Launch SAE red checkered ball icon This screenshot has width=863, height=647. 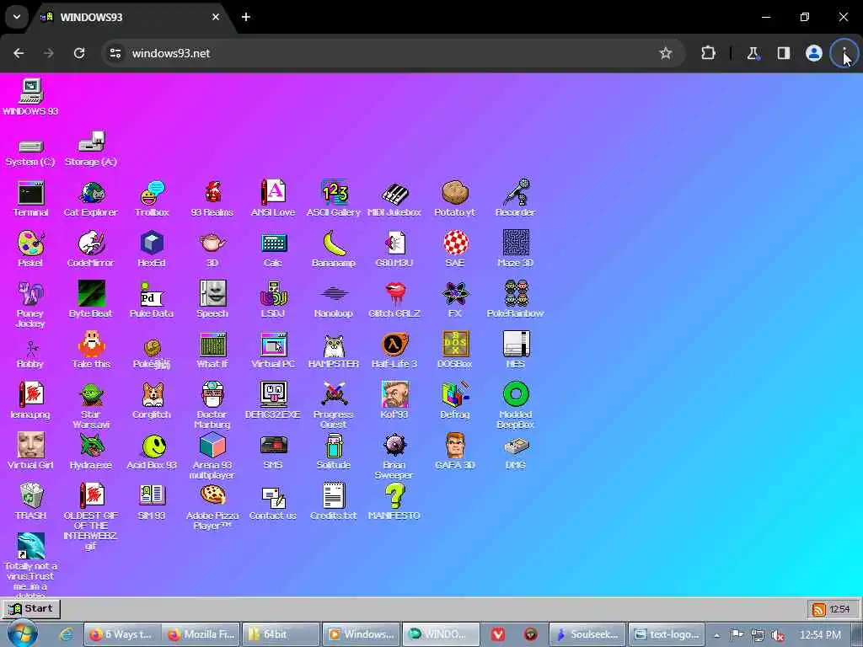tap(455, 243)
